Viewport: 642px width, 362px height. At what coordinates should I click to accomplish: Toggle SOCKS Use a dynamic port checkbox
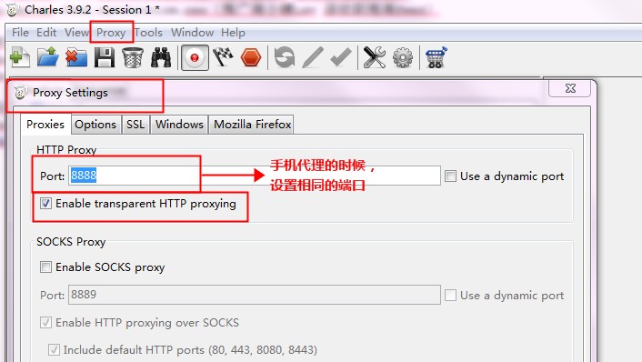click(450, 296)
